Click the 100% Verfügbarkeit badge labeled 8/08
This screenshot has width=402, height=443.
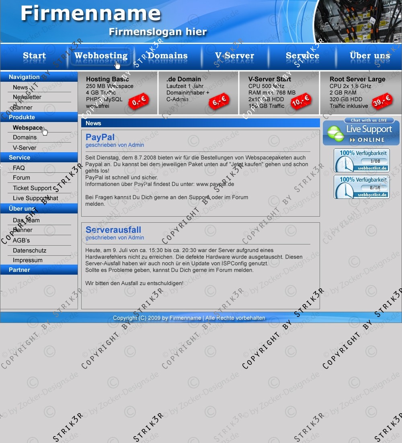[x=361, y=187]
